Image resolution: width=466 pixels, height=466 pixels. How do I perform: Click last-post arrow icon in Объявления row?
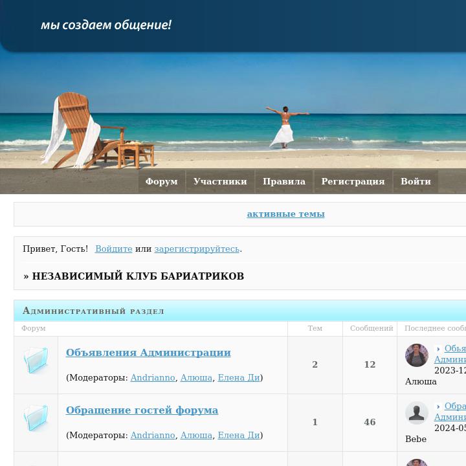pyautogui.click(x=438, y=349)
